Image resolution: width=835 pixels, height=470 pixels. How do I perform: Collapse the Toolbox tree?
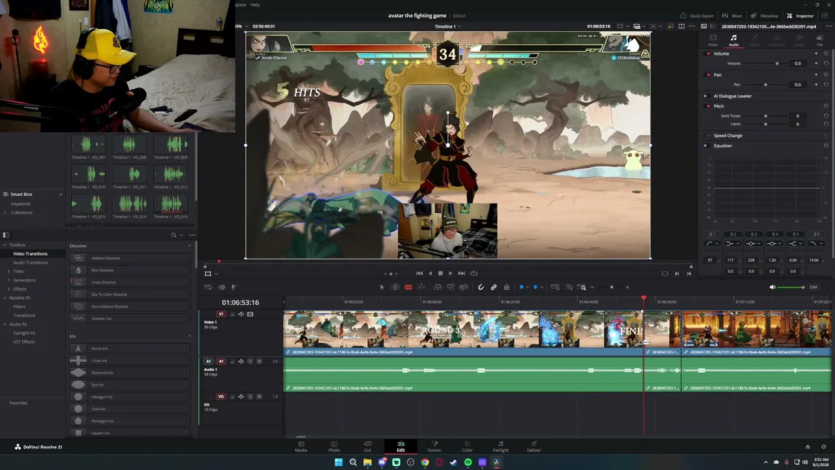(x=5, y=245)
